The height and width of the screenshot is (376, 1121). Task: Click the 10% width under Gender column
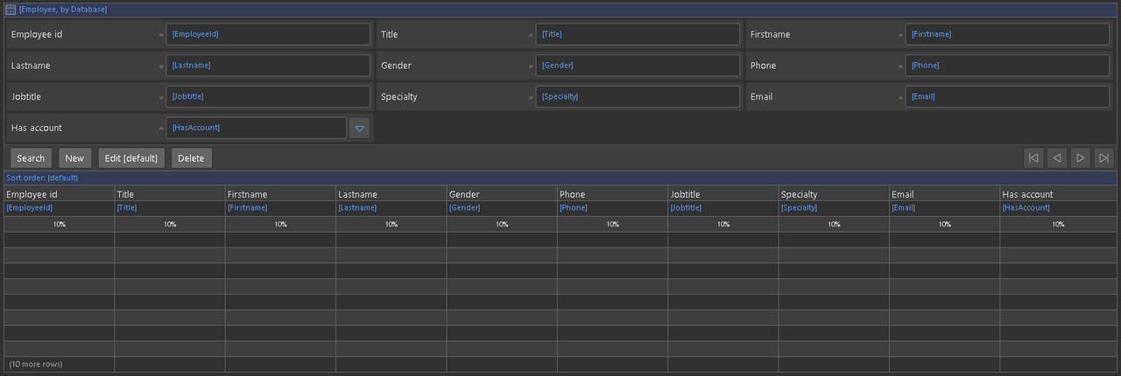pyautogui.click(x=502, y=225)
